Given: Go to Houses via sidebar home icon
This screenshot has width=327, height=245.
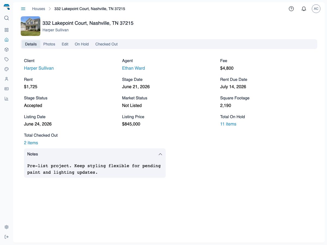Looking at the screenshot, I should [x=7, y=40].
